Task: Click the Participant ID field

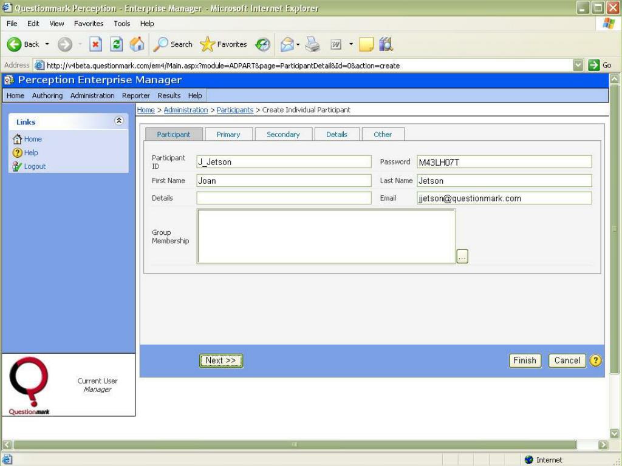Action: pyautogui.click(x=284, y=161)
